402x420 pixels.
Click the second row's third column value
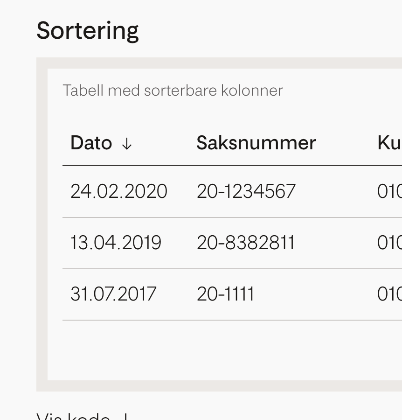tap(389, 243)
